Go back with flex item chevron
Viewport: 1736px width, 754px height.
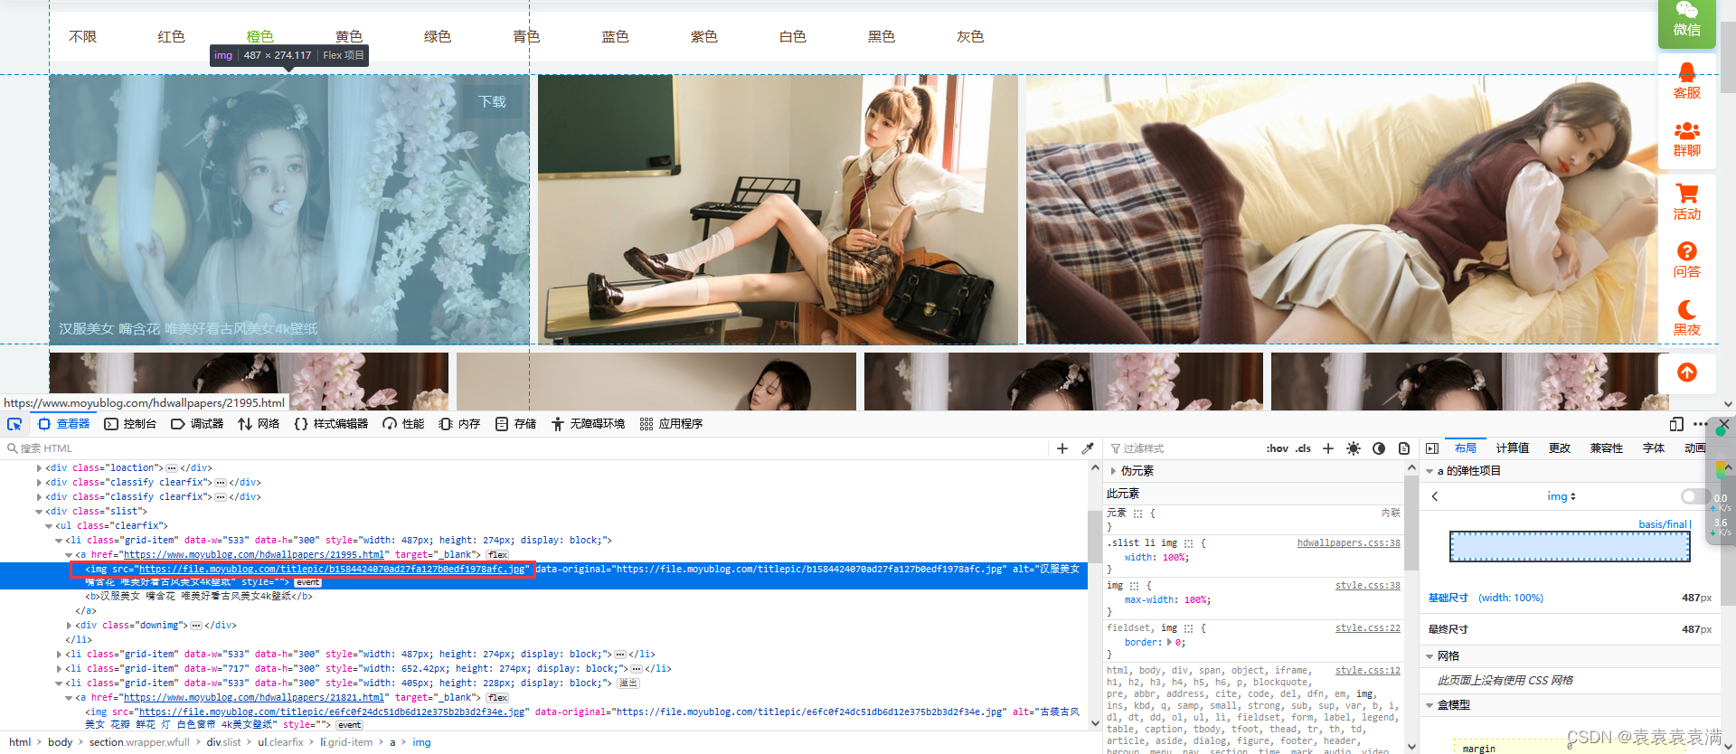pos(1435,496)
